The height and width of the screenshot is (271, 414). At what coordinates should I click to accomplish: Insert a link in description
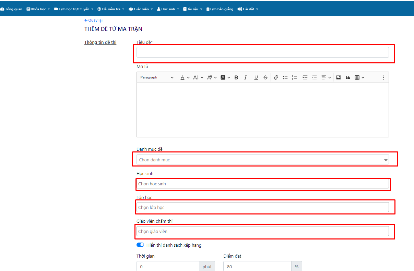pos(276,77)
